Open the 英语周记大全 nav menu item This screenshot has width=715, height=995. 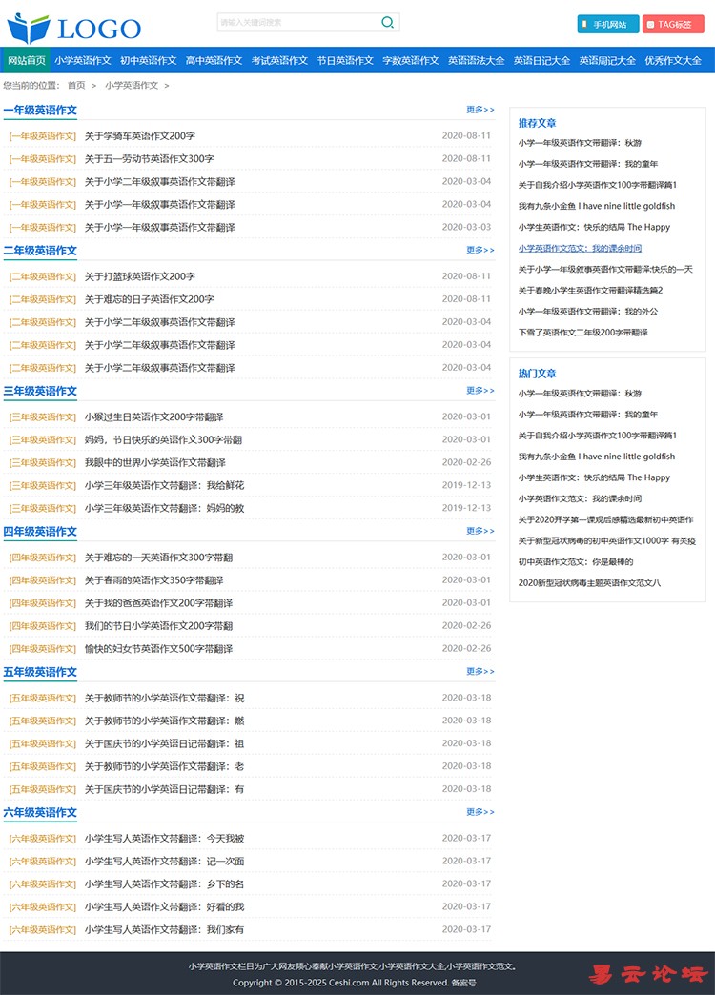point(607,60)
